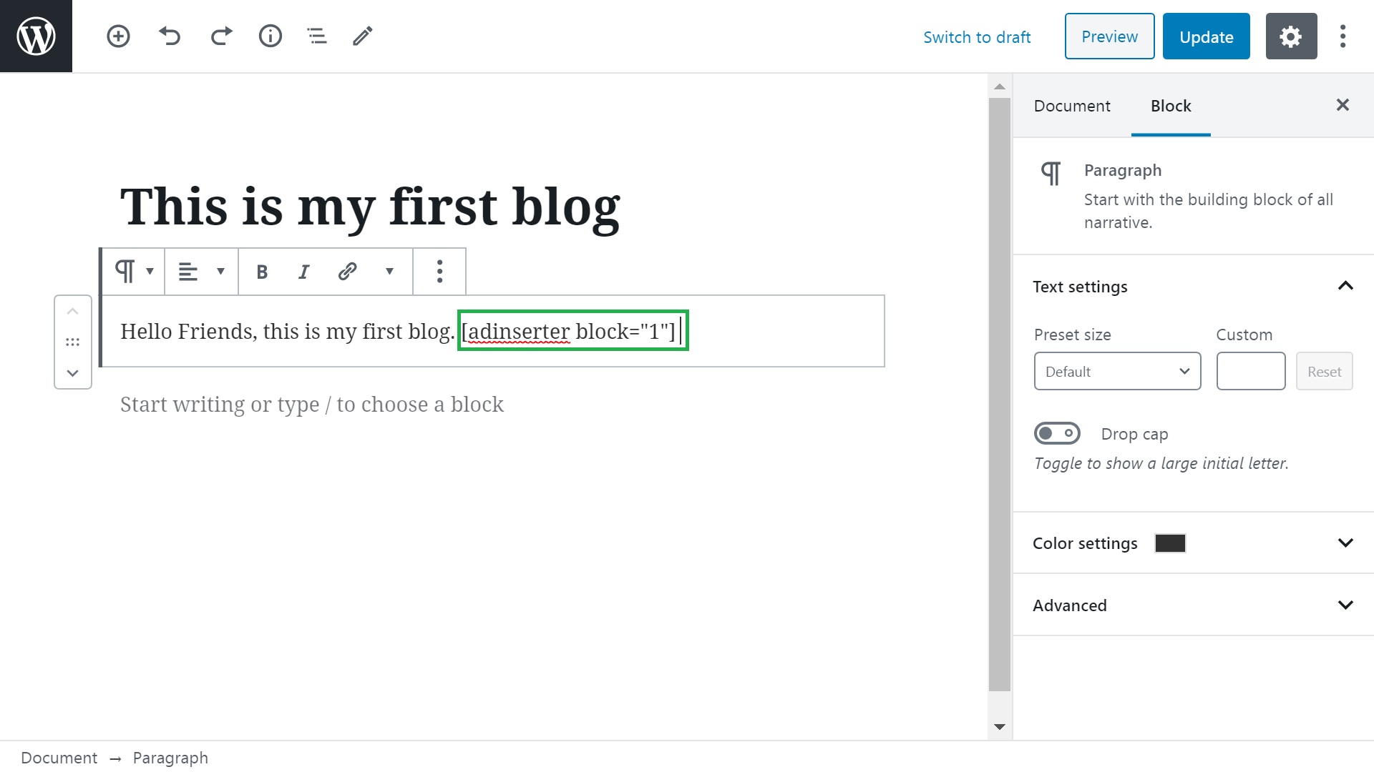
Task: Insert a link in paragraph
Action: [x=347, y=272]
